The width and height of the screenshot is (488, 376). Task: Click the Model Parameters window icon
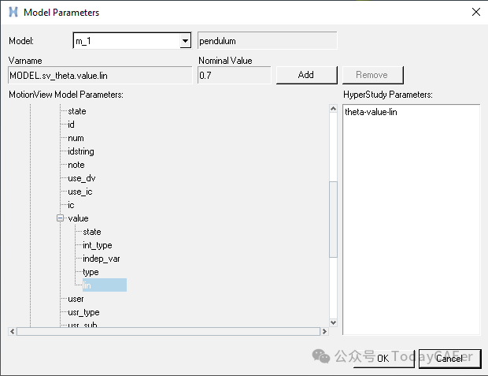(13, 13)
